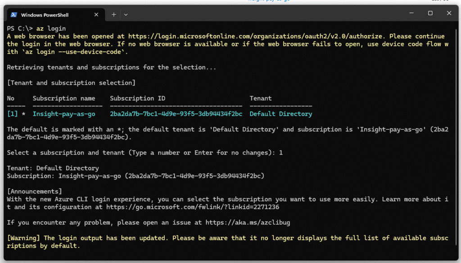Click Default Directory in the Tenant column
461x263 pixels.
click(280, 114)
